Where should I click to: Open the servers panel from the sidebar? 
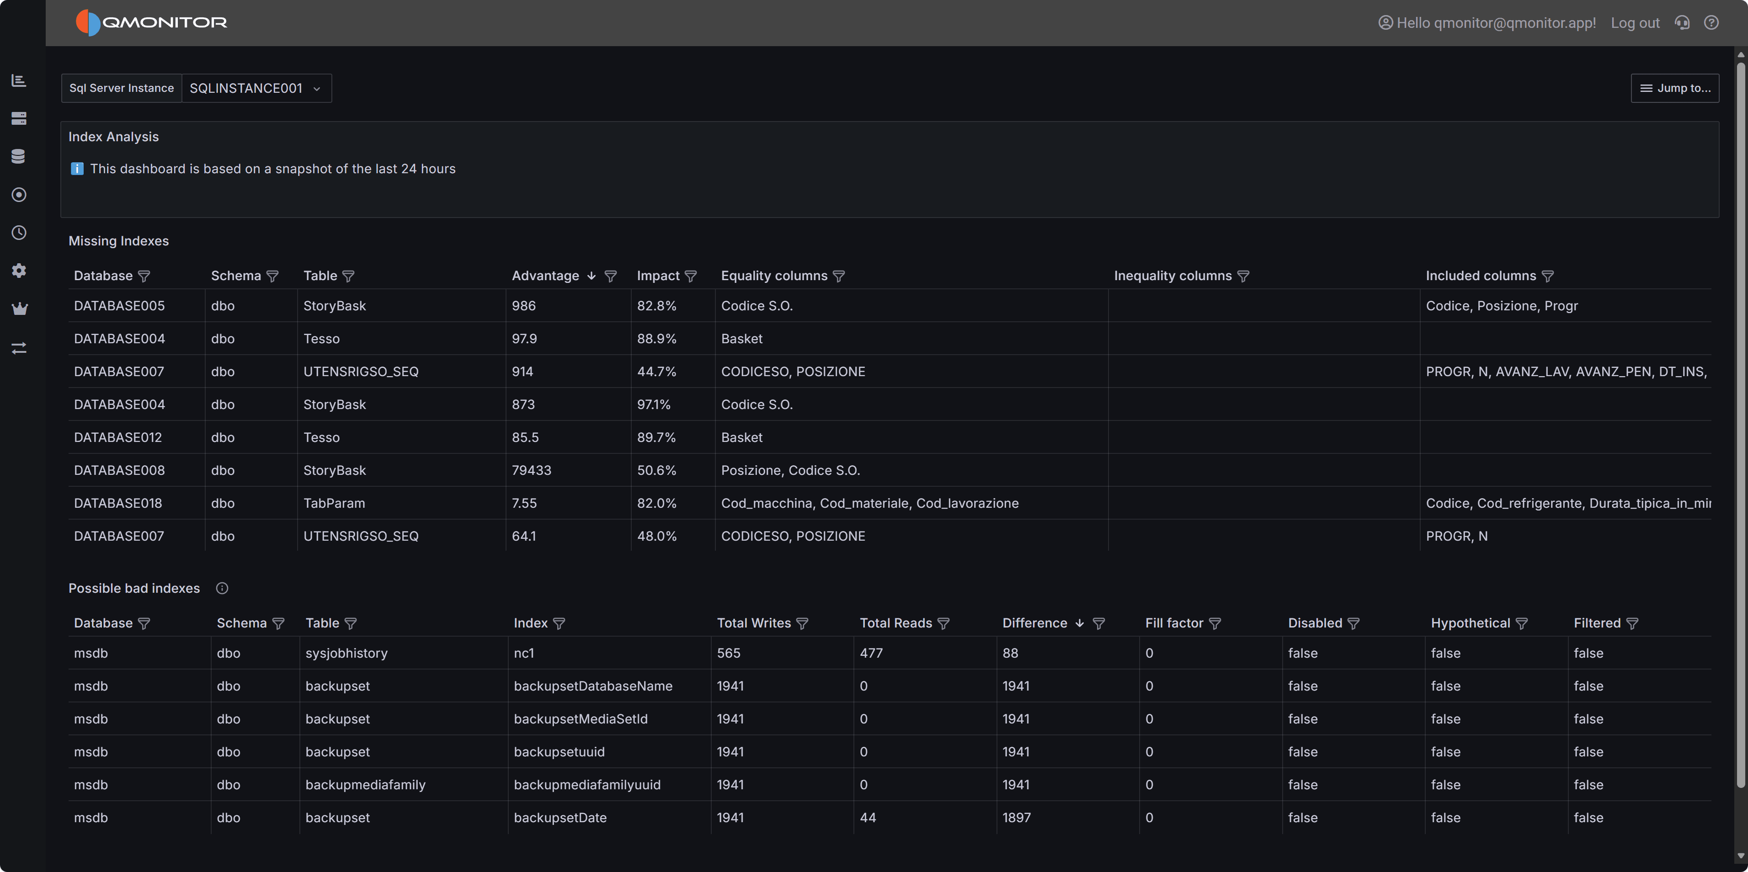point(19,118)
